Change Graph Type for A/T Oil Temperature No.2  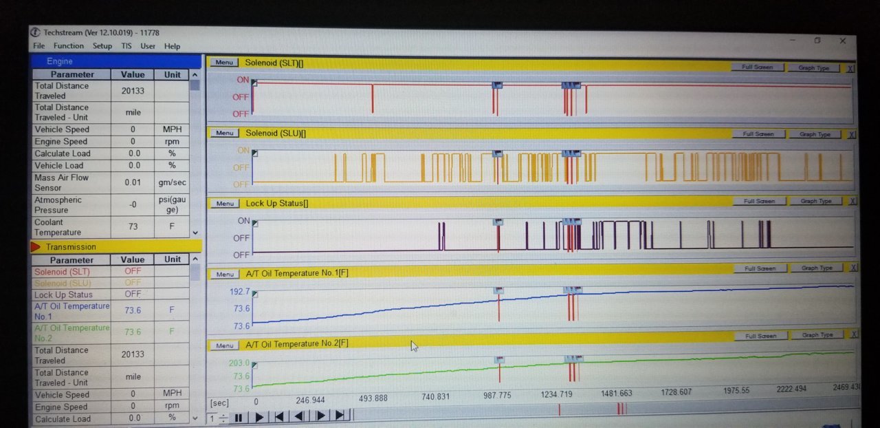(x=816, y=335)
